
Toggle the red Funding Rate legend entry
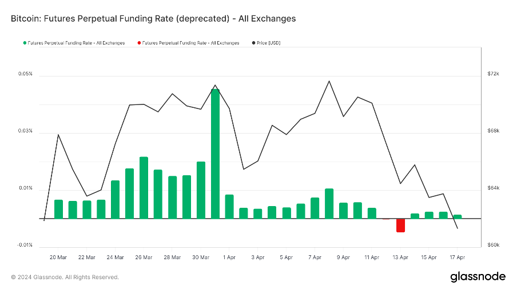(x=188, y=43)
